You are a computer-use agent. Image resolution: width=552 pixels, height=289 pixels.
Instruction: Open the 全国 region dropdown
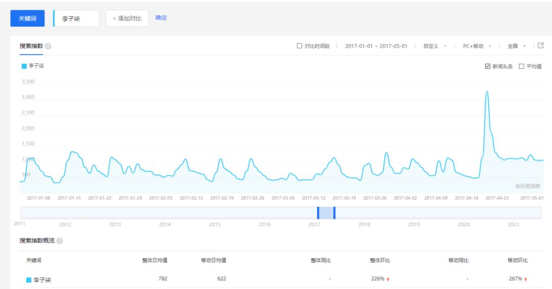point(516,46)
